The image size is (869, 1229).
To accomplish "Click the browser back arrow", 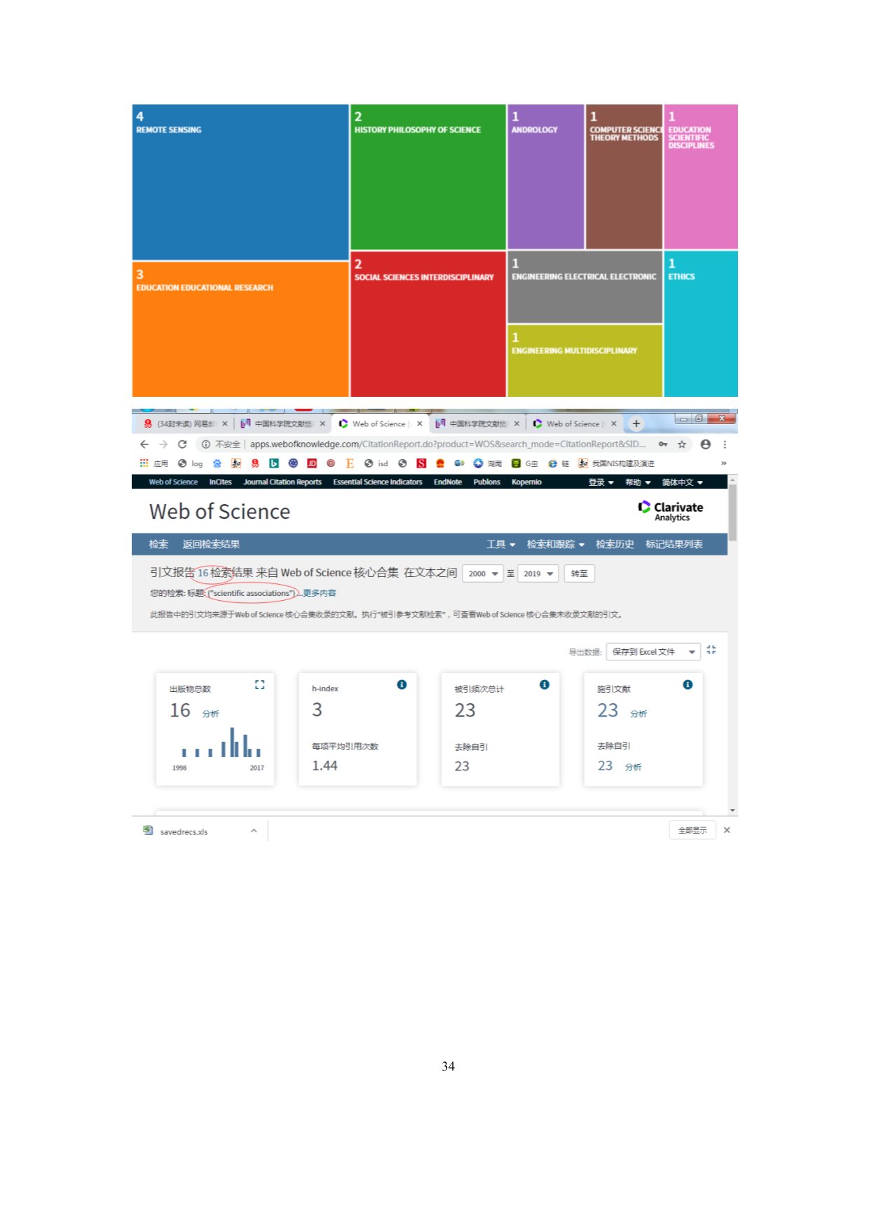I will coord(144,444).
